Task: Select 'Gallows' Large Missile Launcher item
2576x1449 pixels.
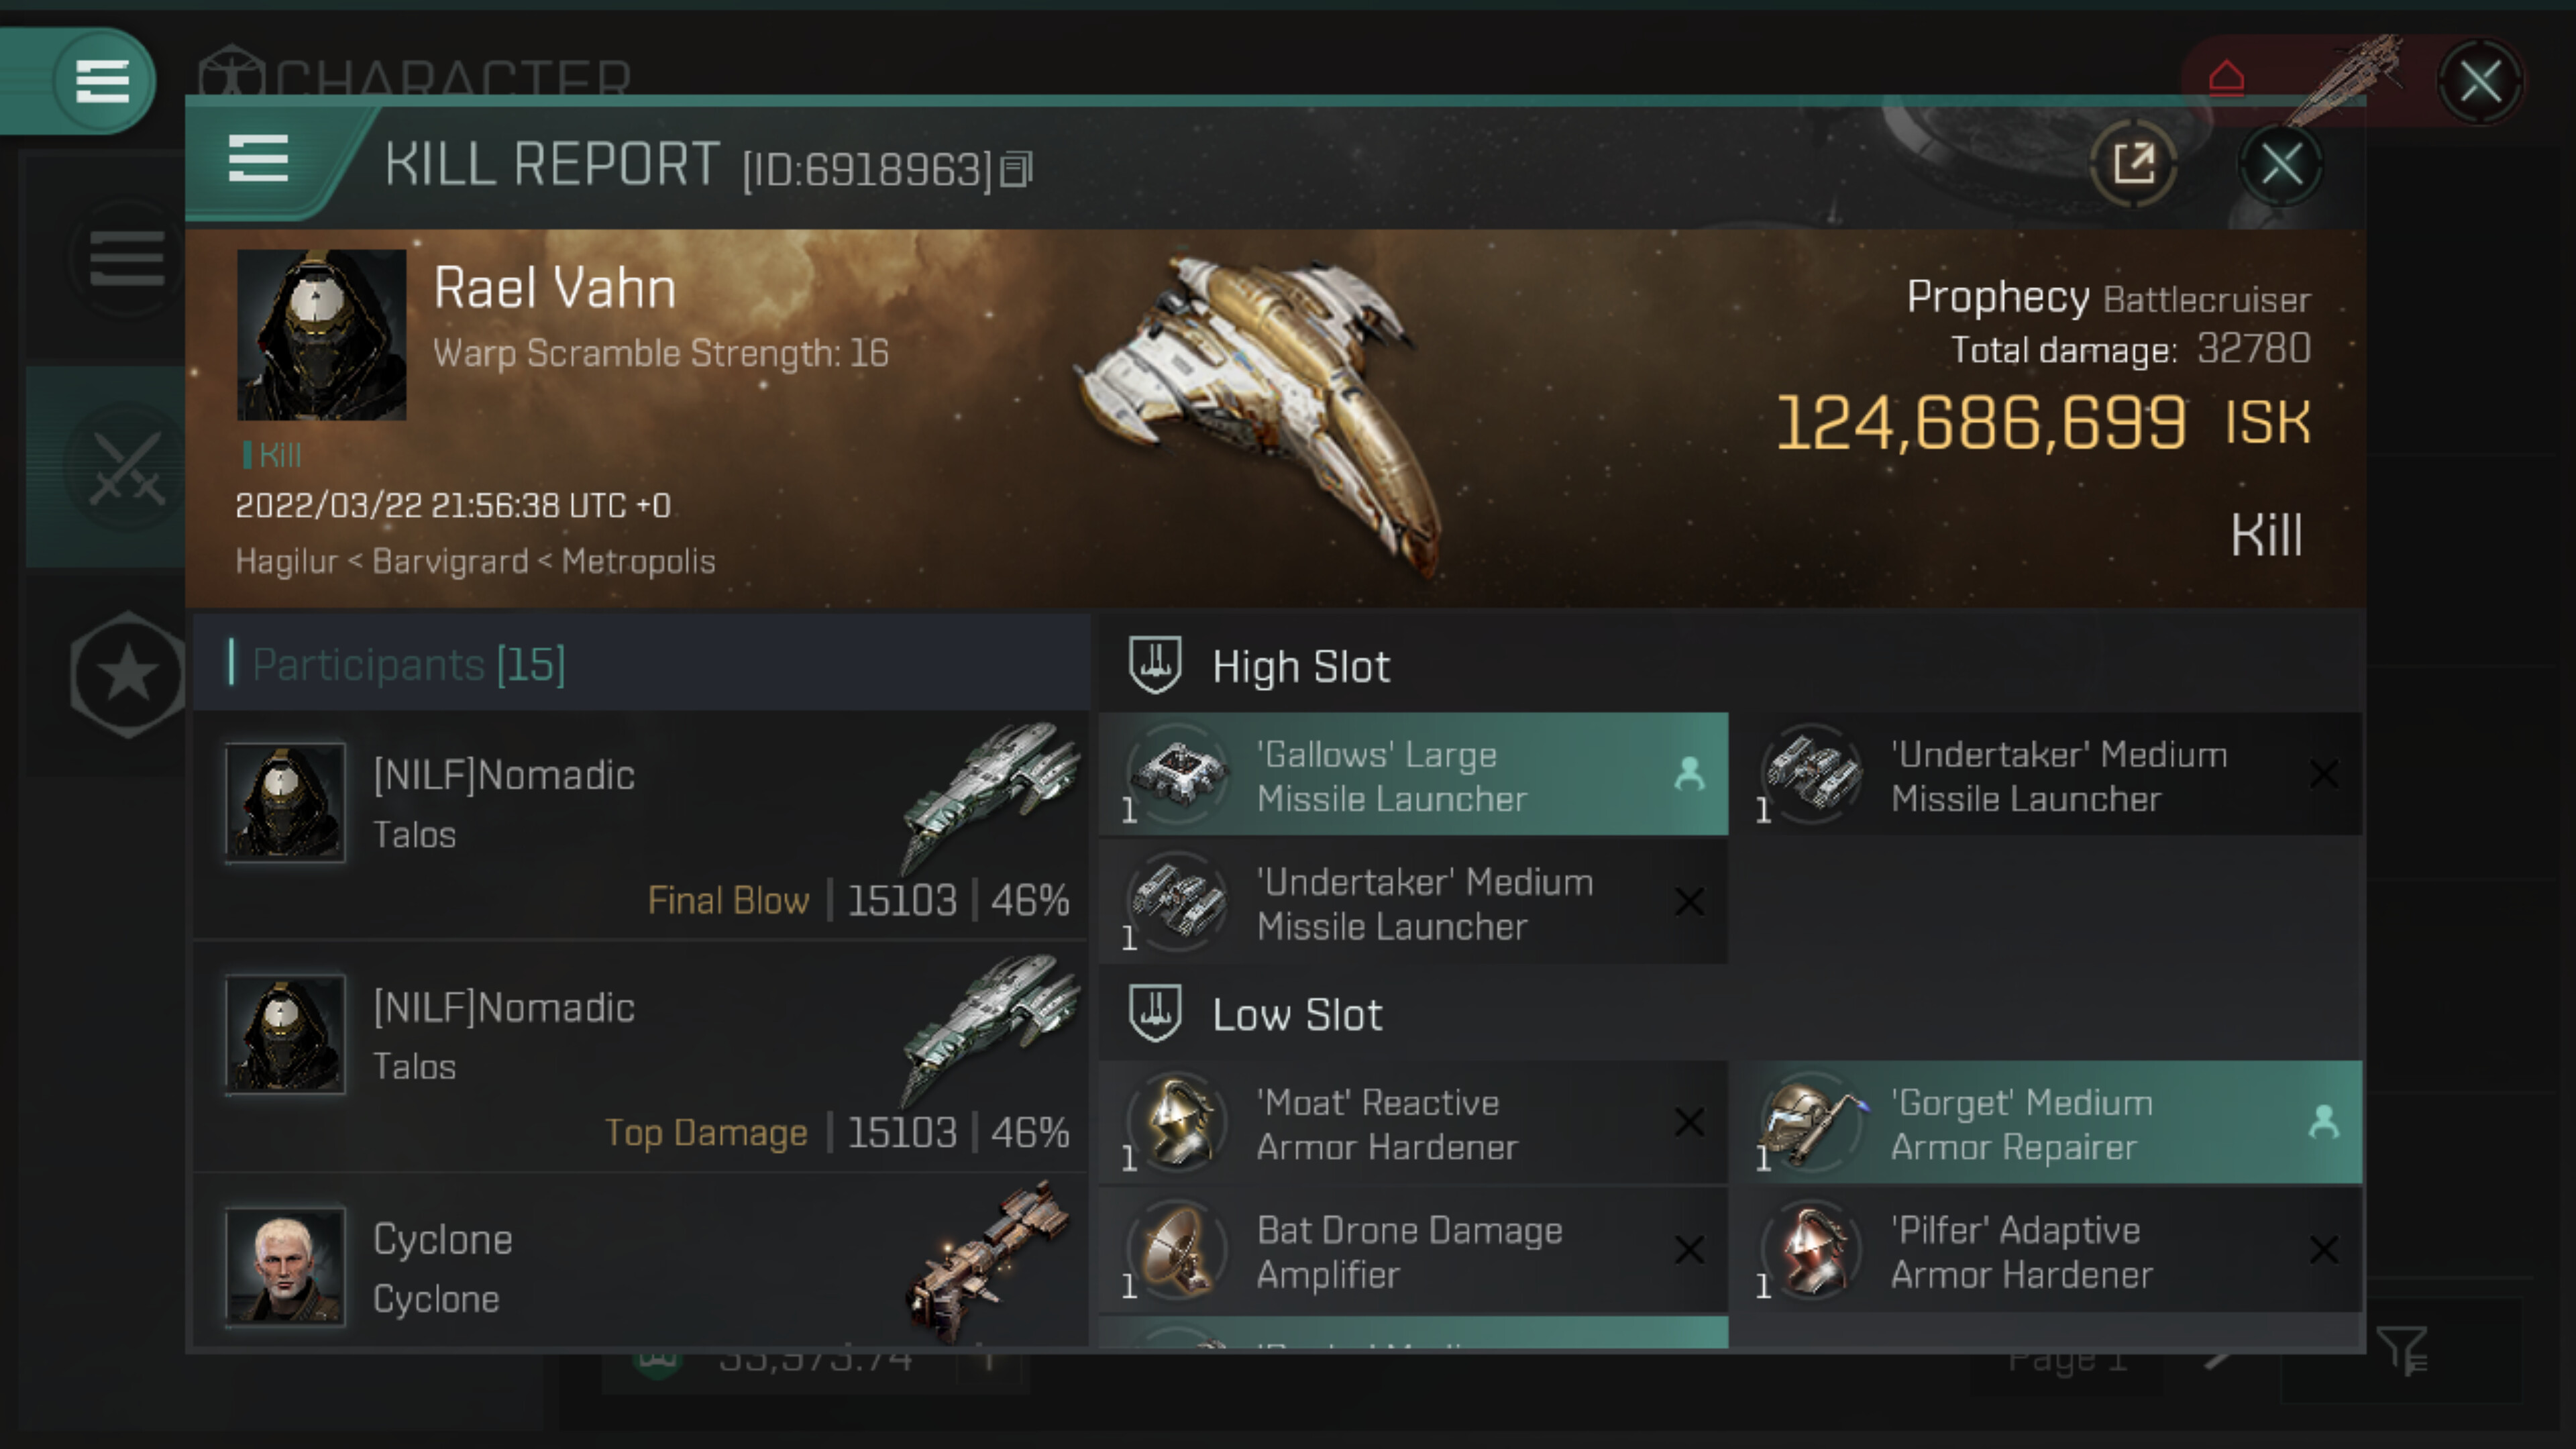Action: [x=1413, y=775]
